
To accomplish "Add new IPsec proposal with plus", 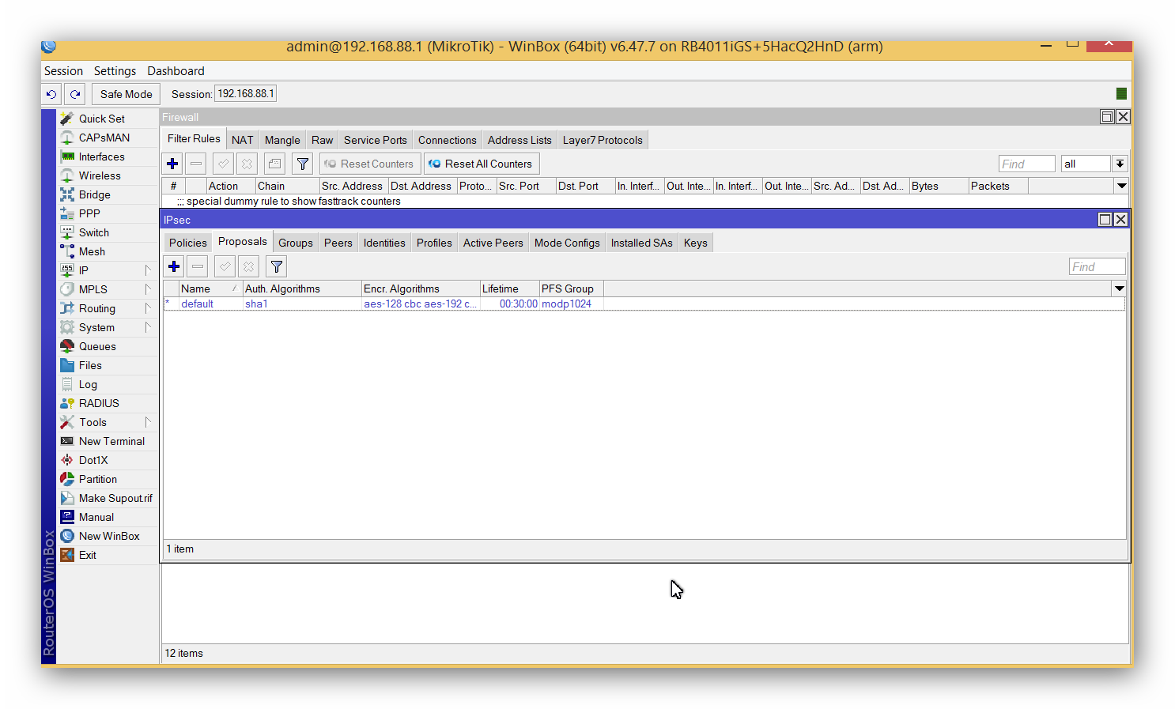I will [174, 266].
